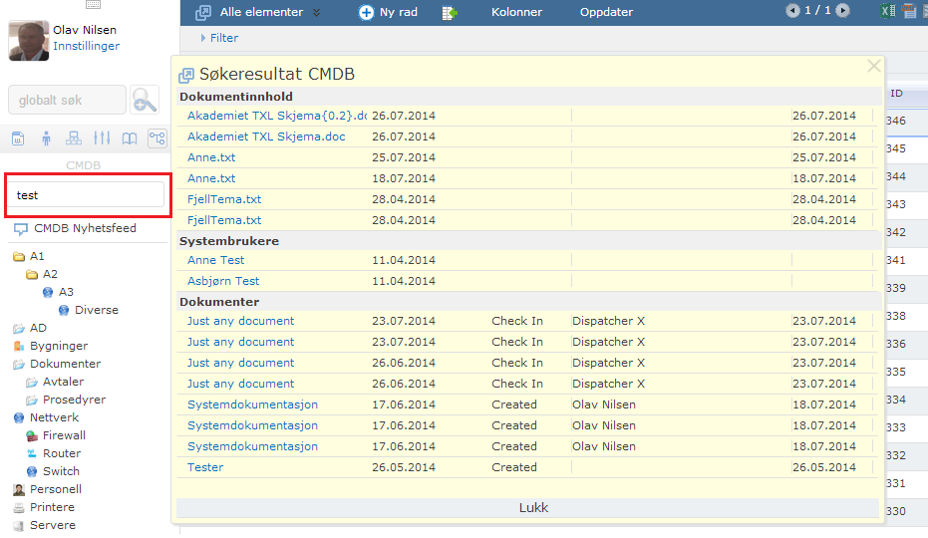
Task: Click Oppdater in the toolbar
Action: pyautogui.click(x=606, y=13)
